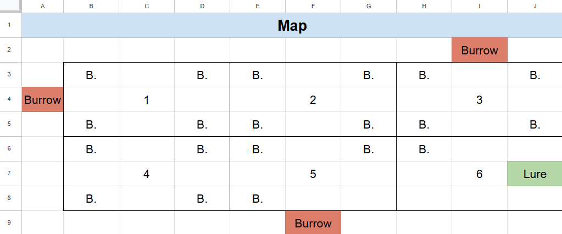Click the Burrow cell in row 9
The width and height of the screenshot is (562, 234).
tap(313, 223)
